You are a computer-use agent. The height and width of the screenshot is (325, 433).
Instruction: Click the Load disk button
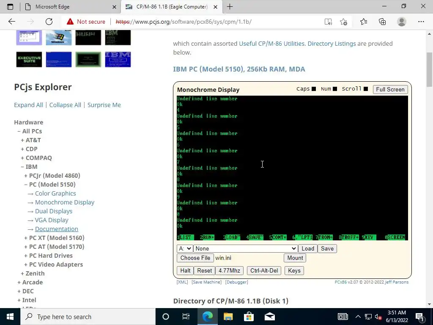pos(308,248)
